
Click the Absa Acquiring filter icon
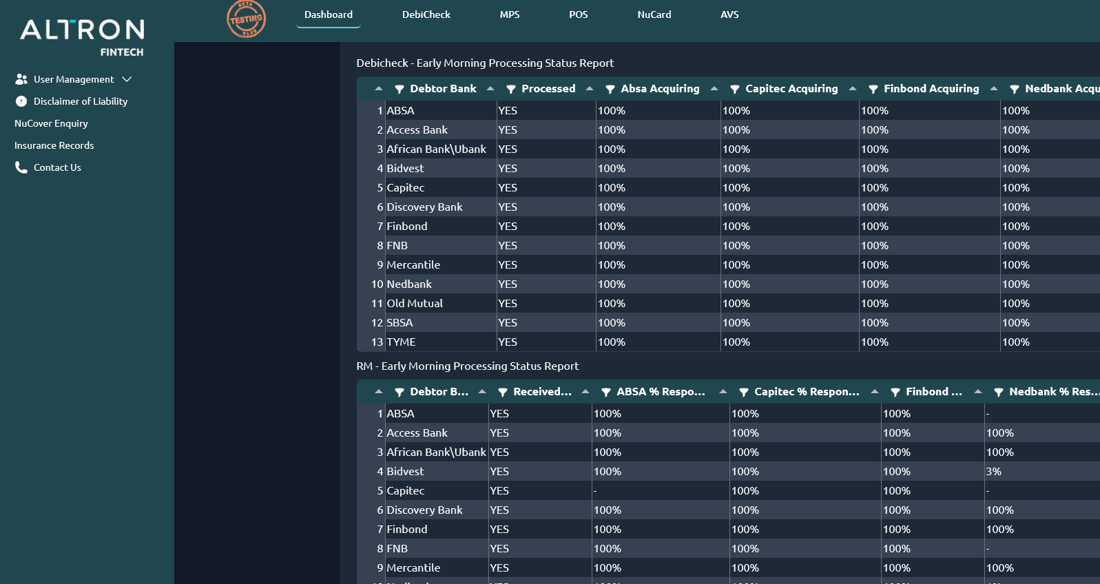pos(610,89)
